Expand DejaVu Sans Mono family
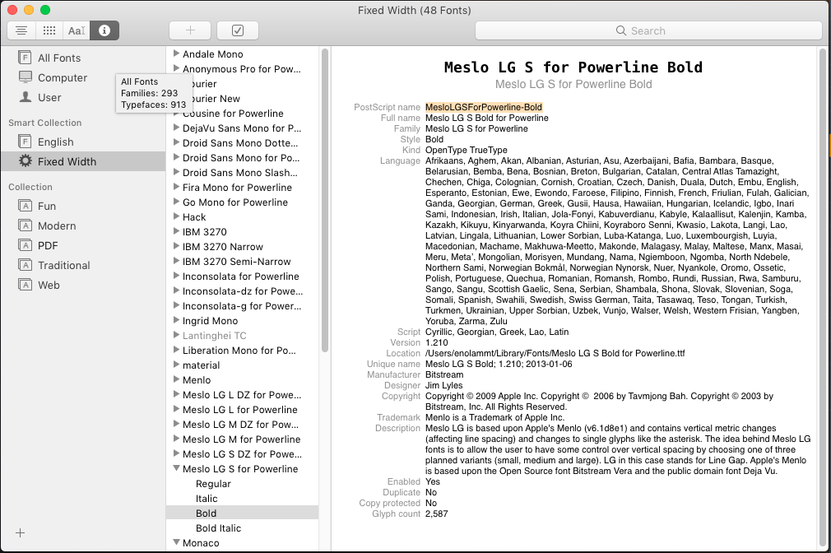Screen dimensions: 831x553 pyautogui.click(x=176, y=128)
